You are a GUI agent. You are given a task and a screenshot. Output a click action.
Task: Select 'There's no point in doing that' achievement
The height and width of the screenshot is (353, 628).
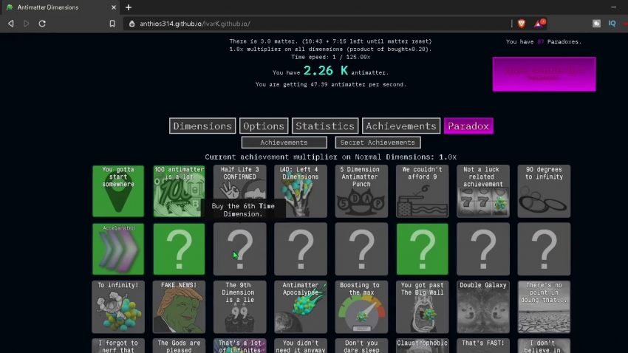[544, 307]
